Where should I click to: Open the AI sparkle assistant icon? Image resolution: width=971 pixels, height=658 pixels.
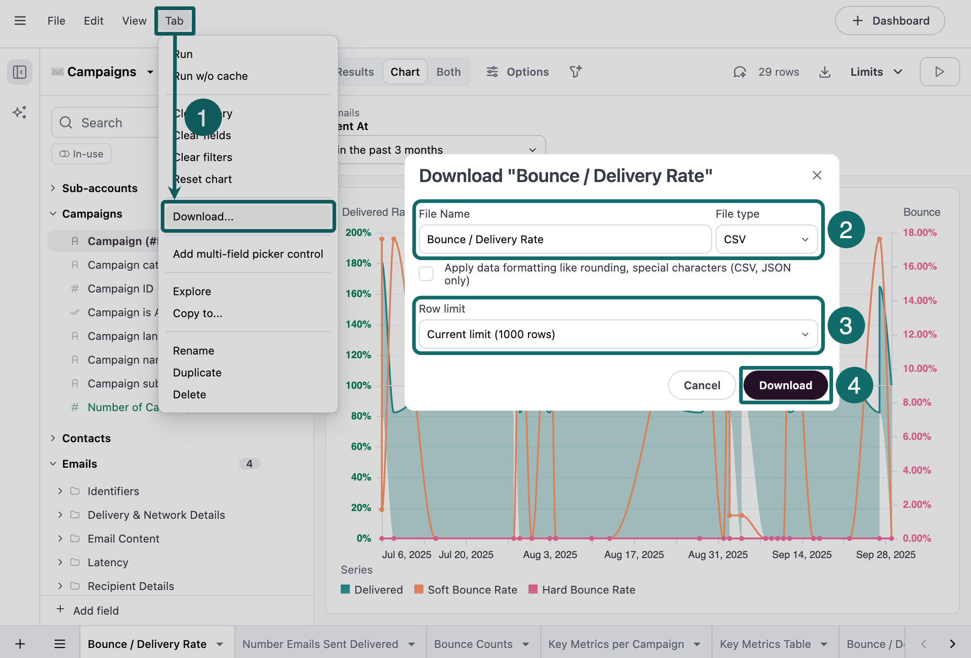pyautogui.click(x=20, y=112)
